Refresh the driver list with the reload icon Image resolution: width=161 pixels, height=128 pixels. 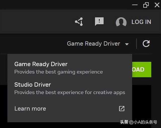point(146,44)
